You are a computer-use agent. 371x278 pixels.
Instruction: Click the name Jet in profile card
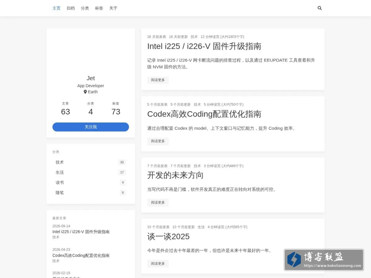[91, 78]
